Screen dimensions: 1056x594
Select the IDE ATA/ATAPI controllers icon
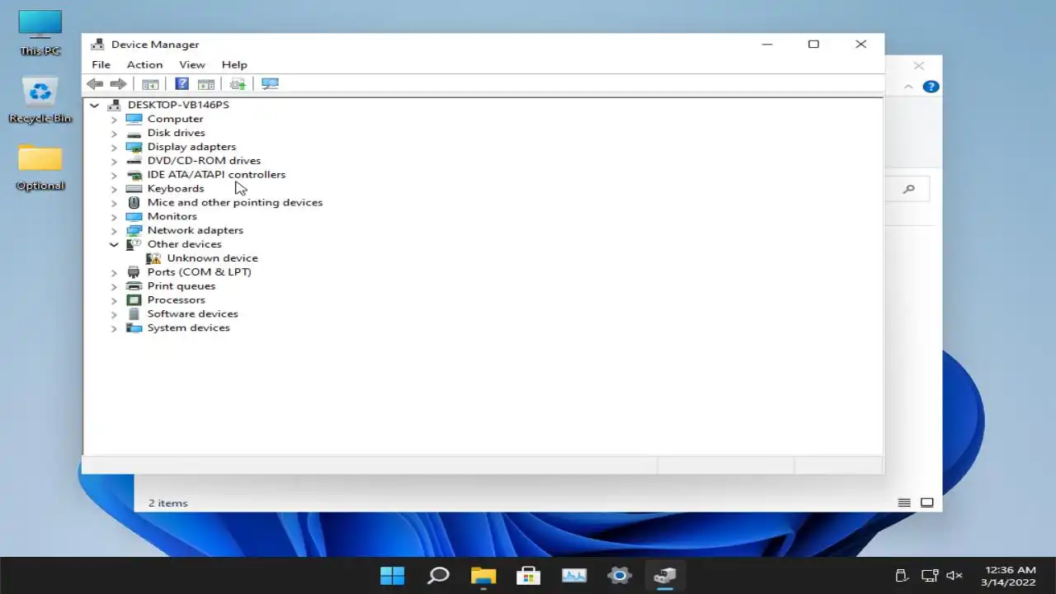pos(134,175)
